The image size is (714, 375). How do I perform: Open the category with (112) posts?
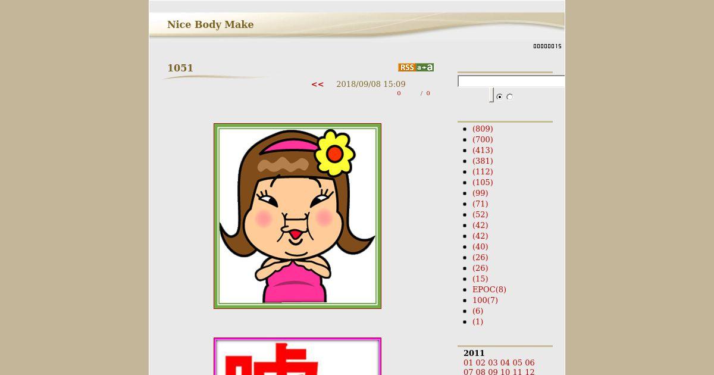click(x=483, y=171)
